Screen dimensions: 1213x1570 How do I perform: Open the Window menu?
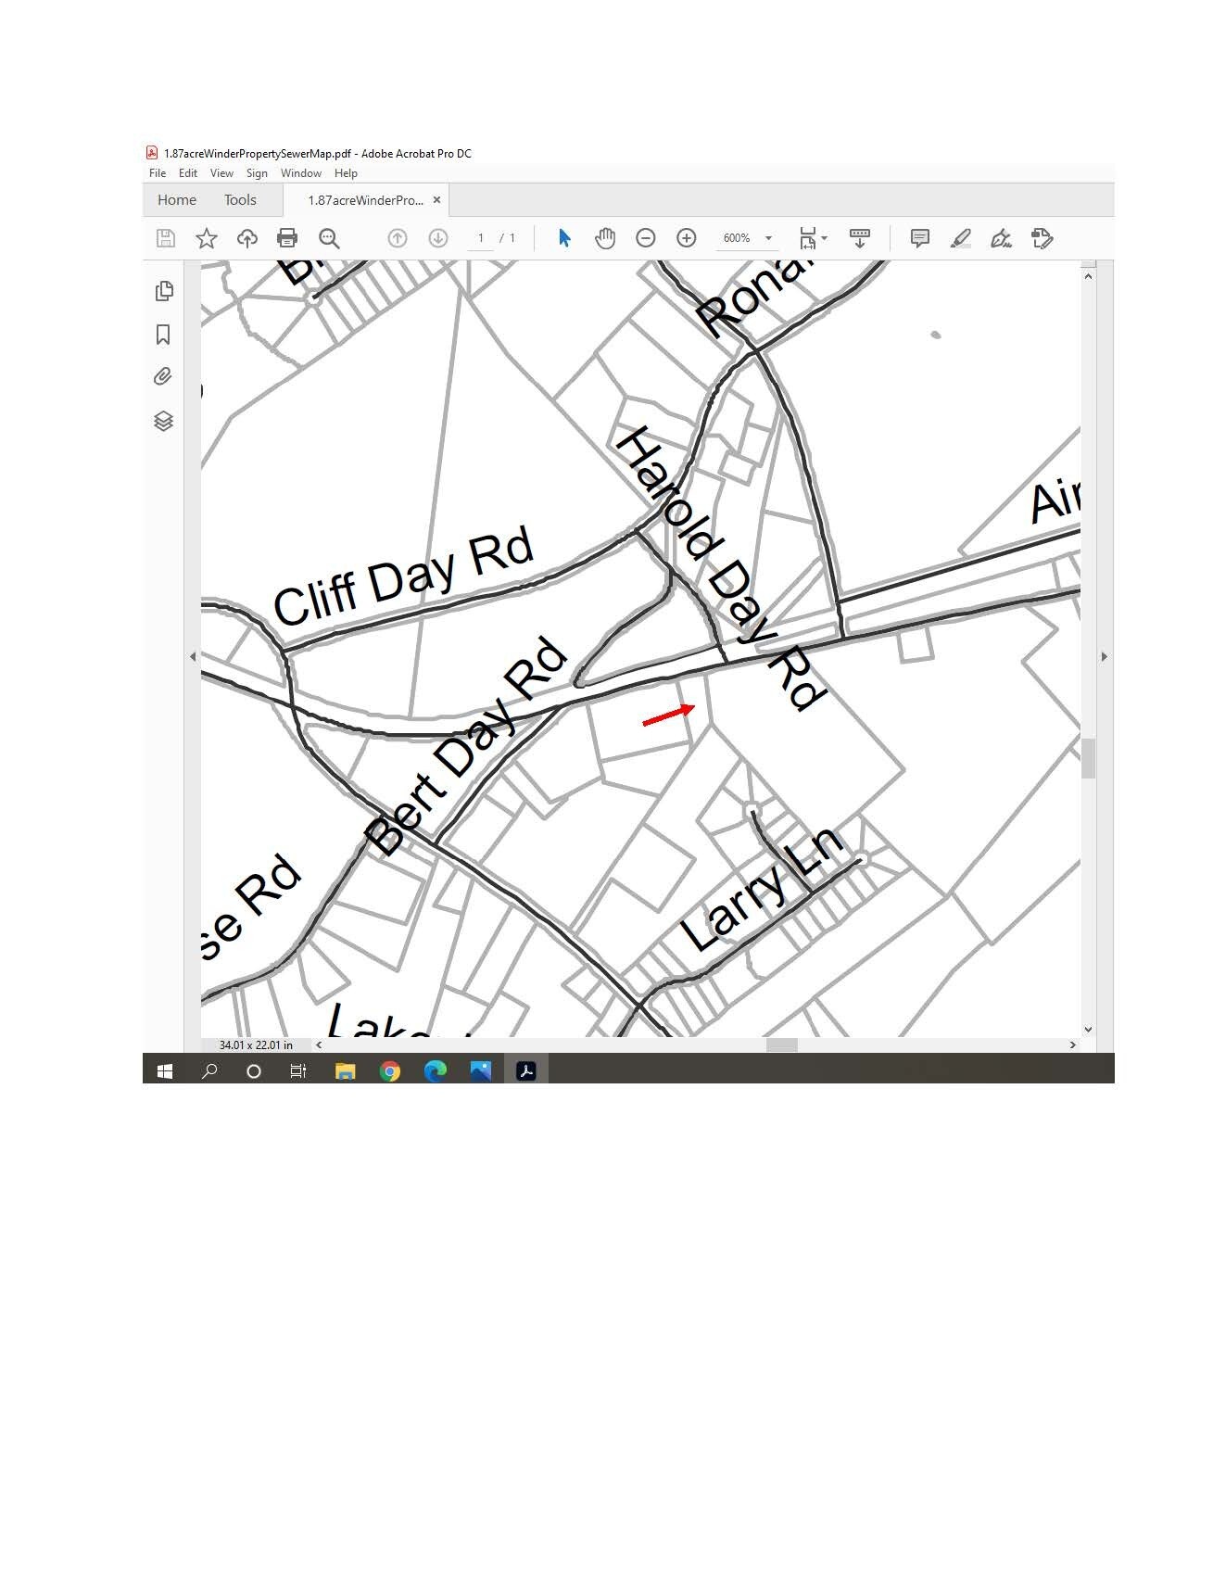pos(300,173)
